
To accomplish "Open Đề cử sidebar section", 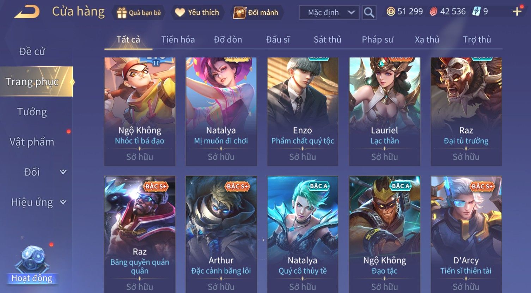I will (32, 51).
